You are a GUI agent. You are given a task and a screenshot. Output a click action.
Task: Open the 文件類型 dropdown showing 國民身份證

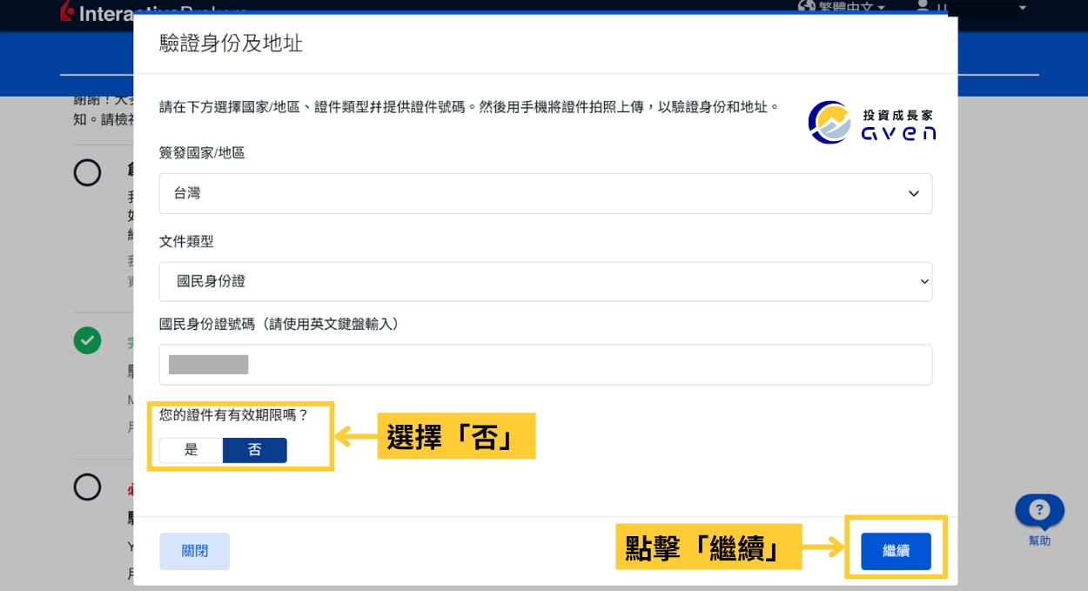[x=545, y=282]
